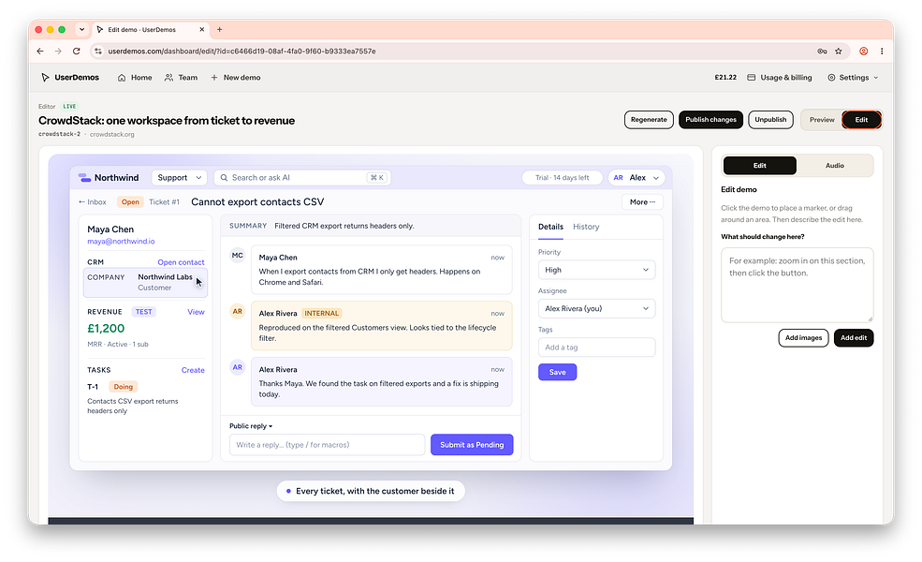Open Usage & billing
This screenshot has width=922, height=562.
pos(779,78)
